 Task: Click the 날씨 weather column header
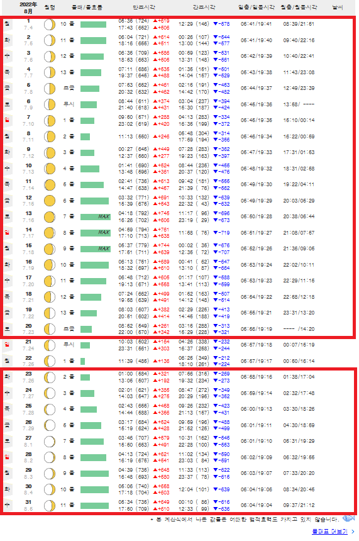click(338, 8)
